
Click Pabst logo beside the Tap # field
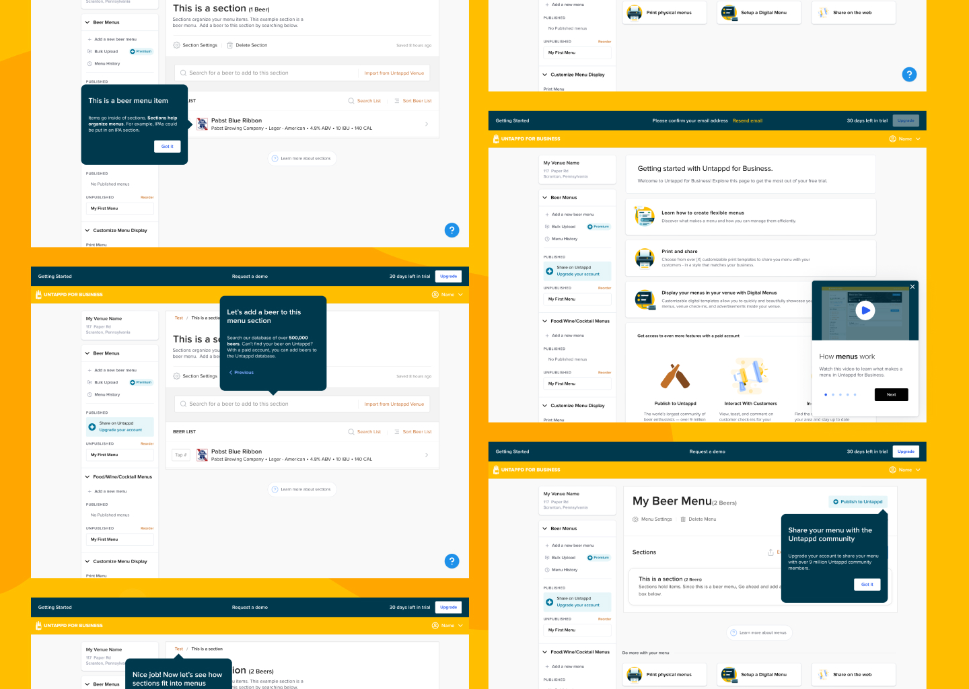click(202, 456)
